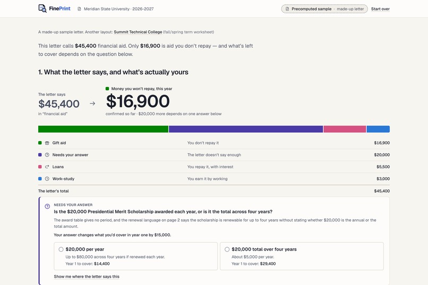Click the arrow between $45,400 and $16,900

92,103
